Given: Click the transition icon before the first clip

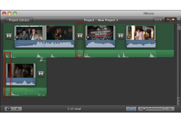Looking at the screenshot, I should [9, 36].
